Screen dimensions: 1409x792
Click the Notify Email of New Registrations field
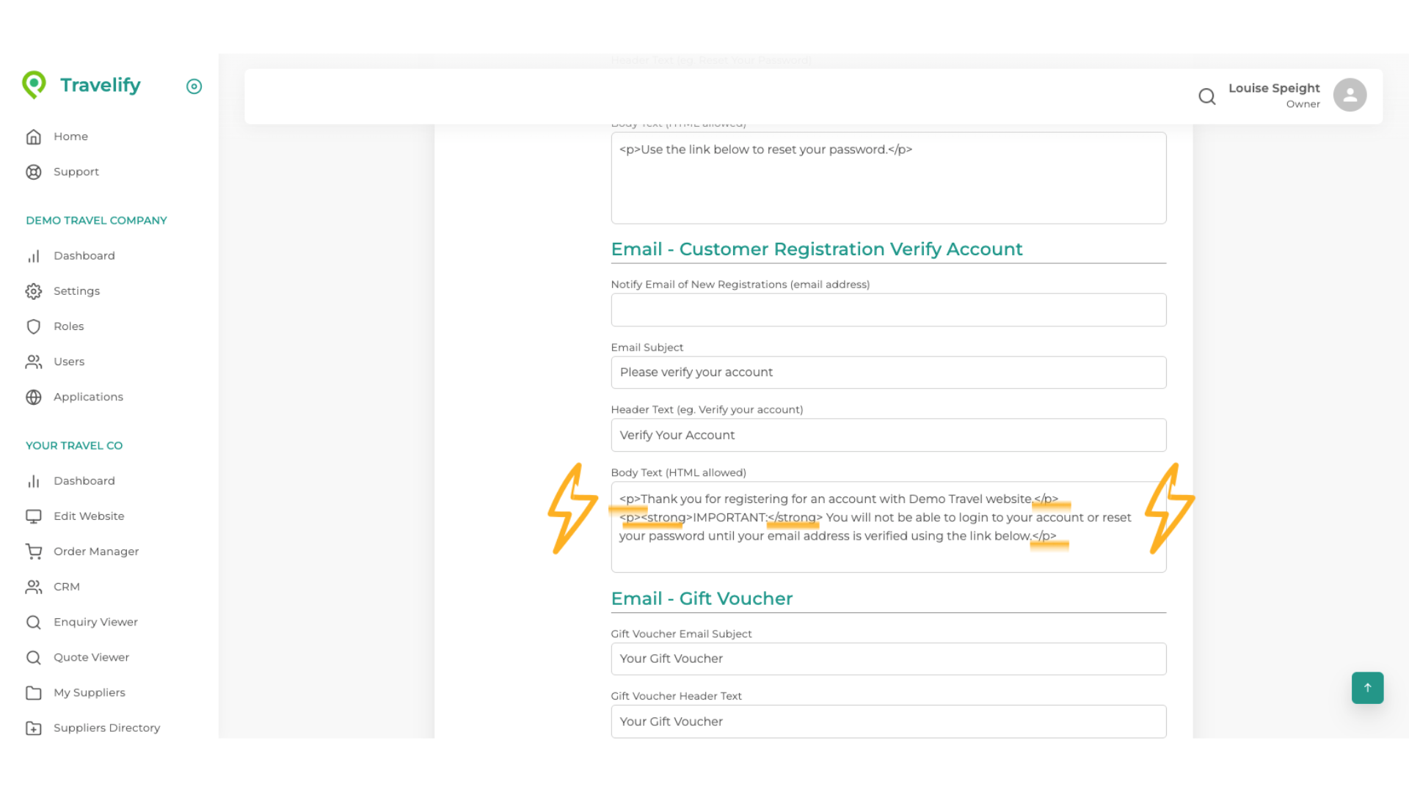pyautogui.click(x=888, y=310)
